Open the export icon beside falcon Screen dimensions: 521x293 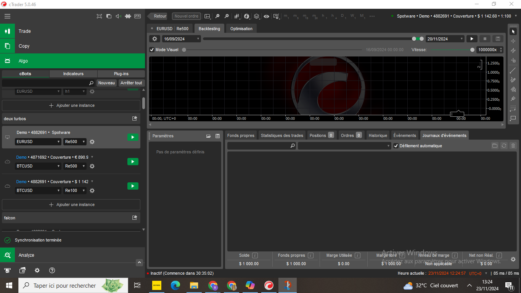(x=135, y=217)
